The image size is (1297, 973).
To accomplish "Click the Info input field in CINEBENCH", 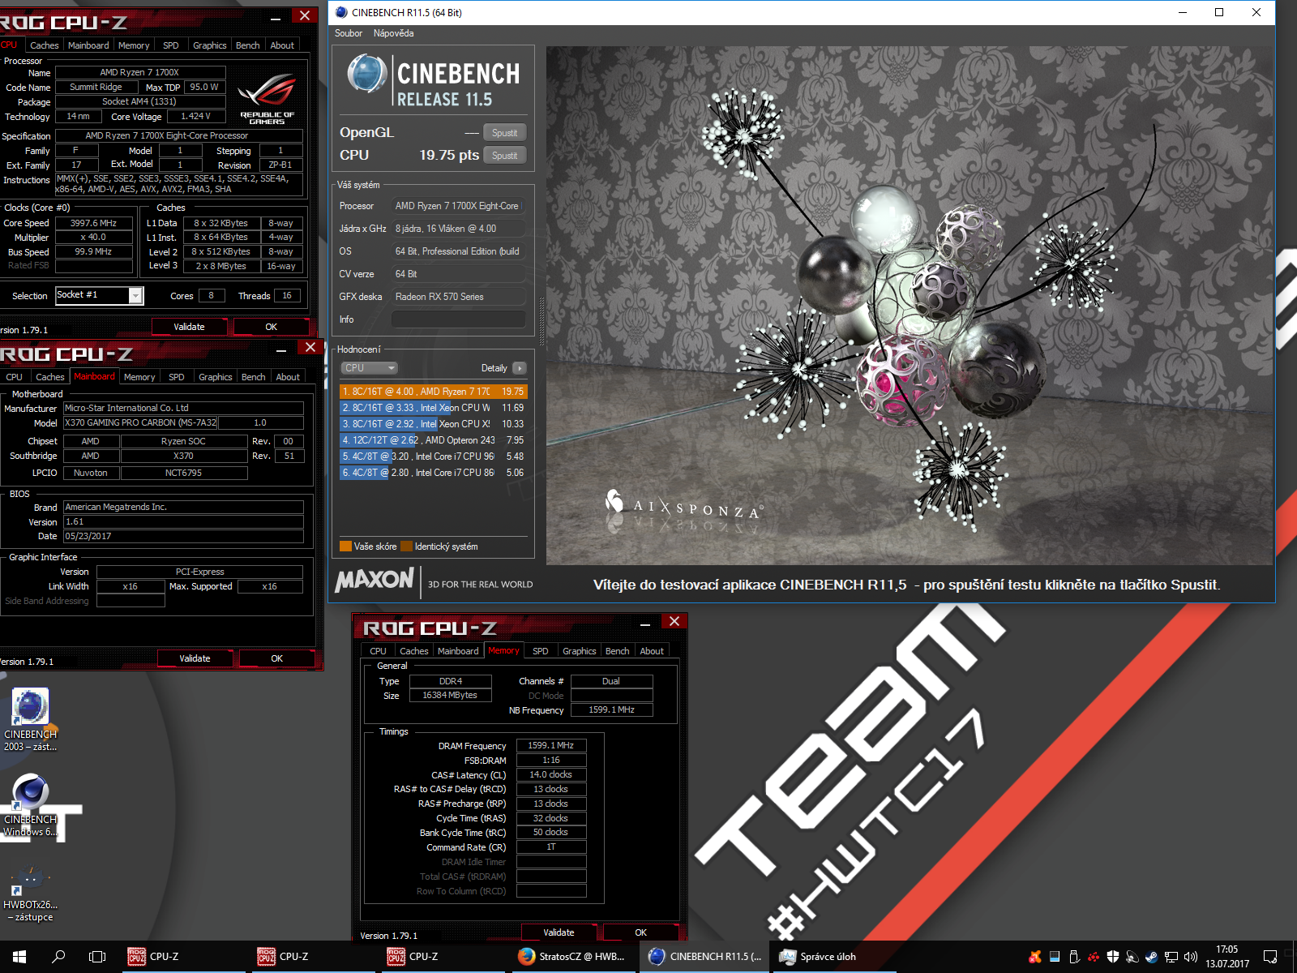I will coord(459,319).
